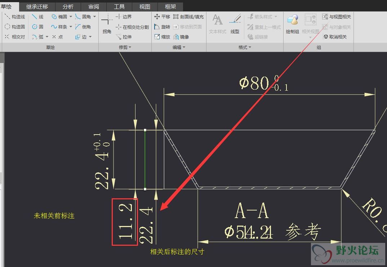
Task: Switch to the 工具 ribbon tab
Action: [x=119, y=6]
